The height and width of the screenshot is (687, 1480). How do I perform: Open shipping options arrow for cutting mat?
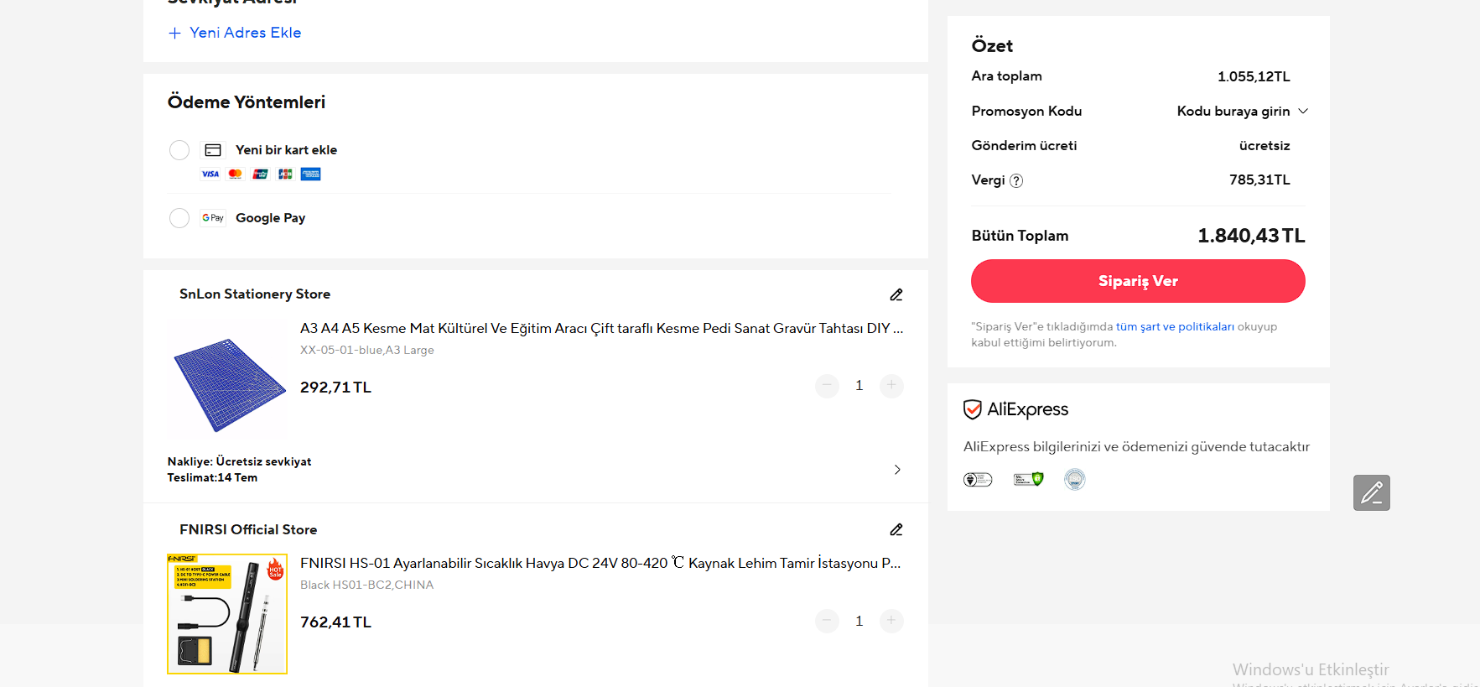pos(897,470)
